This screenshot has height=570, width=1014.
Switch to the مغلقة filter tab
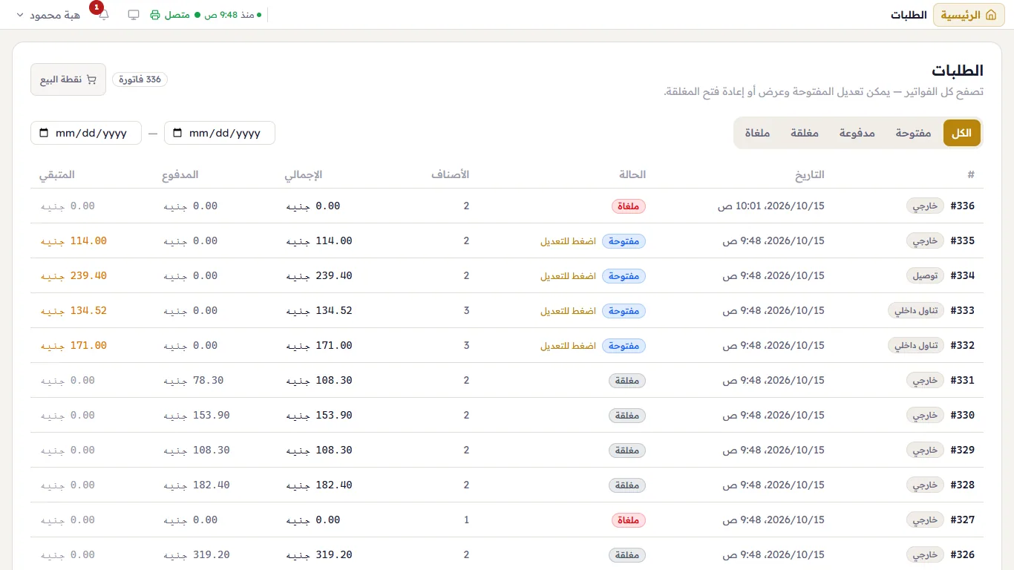(805, 133)
